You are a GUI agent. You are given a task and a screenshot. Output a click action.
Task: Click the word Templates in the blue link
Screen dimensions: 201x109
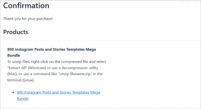tap(81, 93)
